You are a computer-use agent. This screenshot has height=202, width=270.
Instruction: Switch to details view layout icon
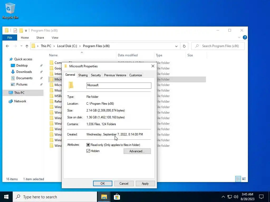pos(238,179)
